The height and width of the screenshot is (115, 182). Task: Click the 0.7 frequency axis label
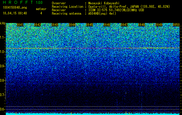[2, 95]
